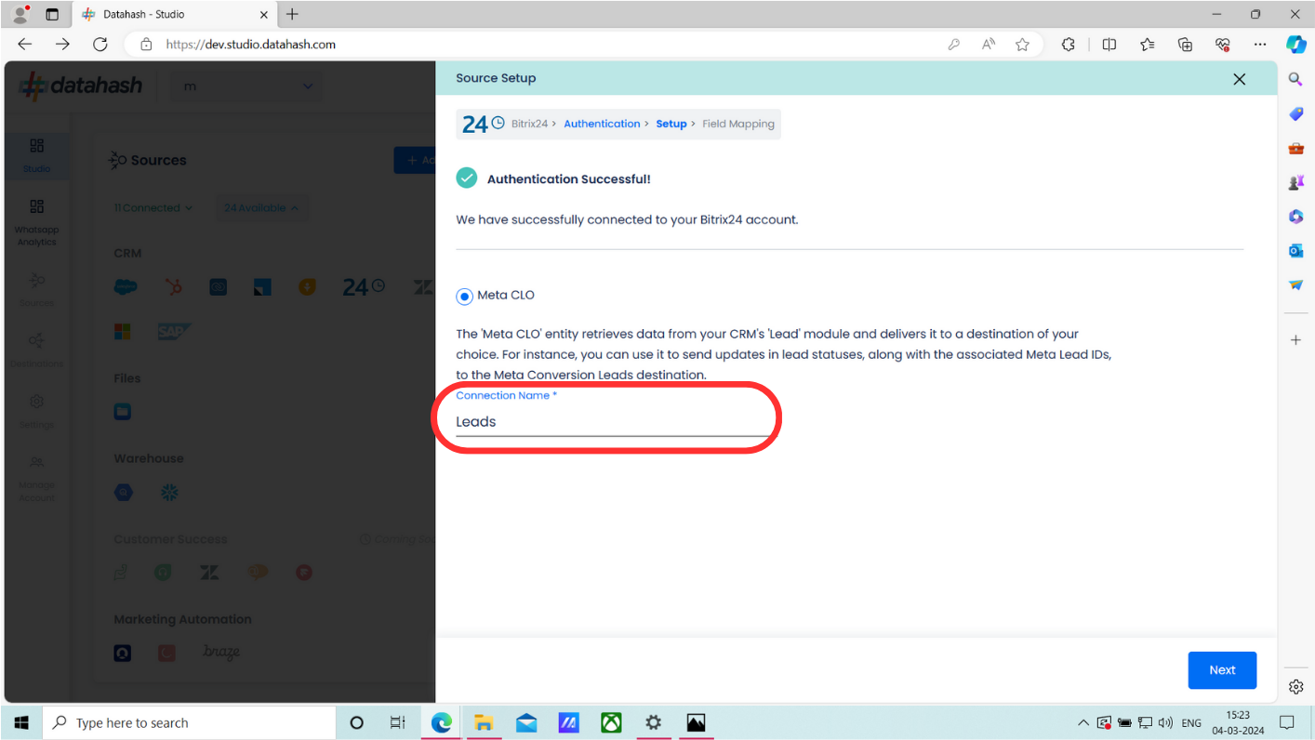1315x740 pixels.
Task: Click the browser Back arrow
Action: tap(25, 44)
